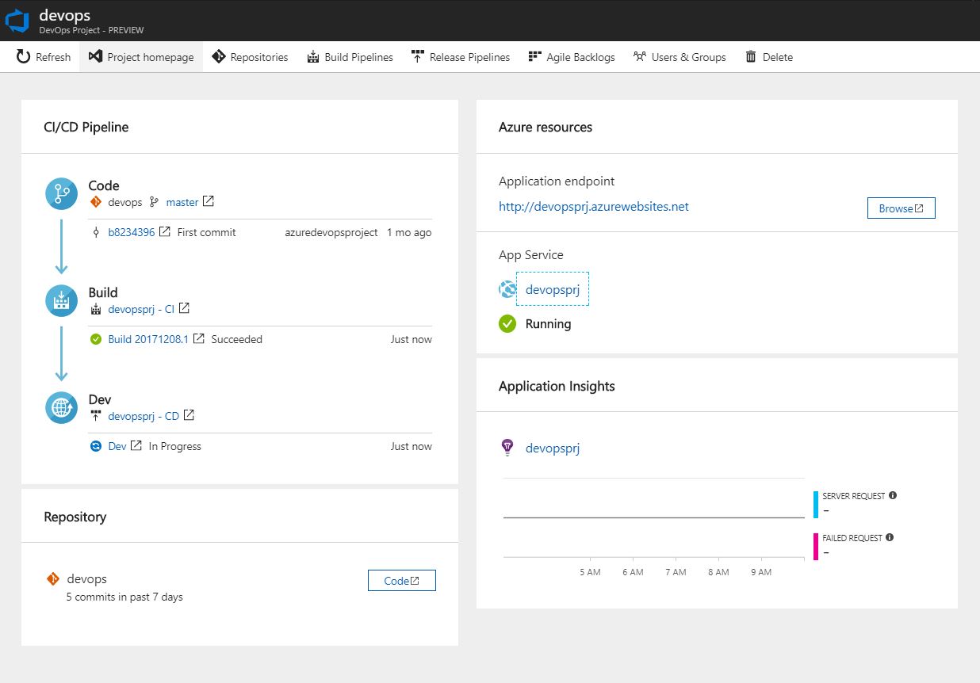The width and height of the screenshot is (980, 683).
Task: Click the App Service globe icon
Action: (x=507, y=290)
